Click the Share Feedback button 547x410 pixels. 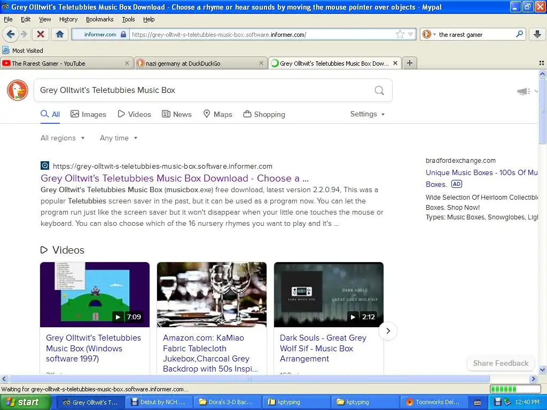click(501, 363)
